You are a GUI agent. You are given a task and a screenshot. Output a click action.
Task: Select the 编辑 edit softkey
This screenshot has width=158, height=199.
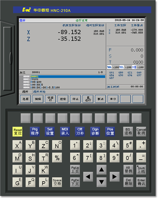[38, 99]
